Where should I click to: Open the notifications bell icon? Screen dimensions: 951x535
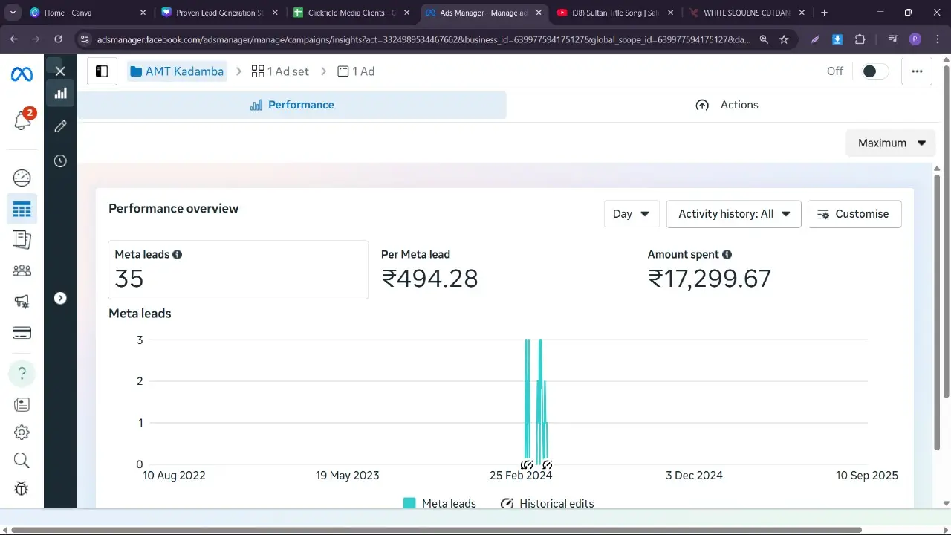22,121
